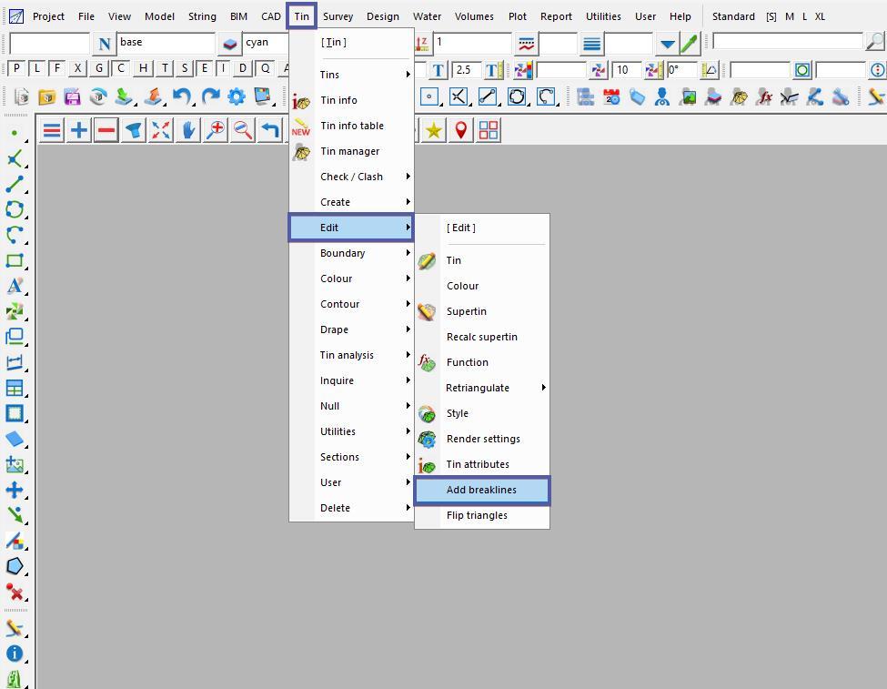Open the Survey menu
This screenshot has width=887, height=689.
pos(338,16)
